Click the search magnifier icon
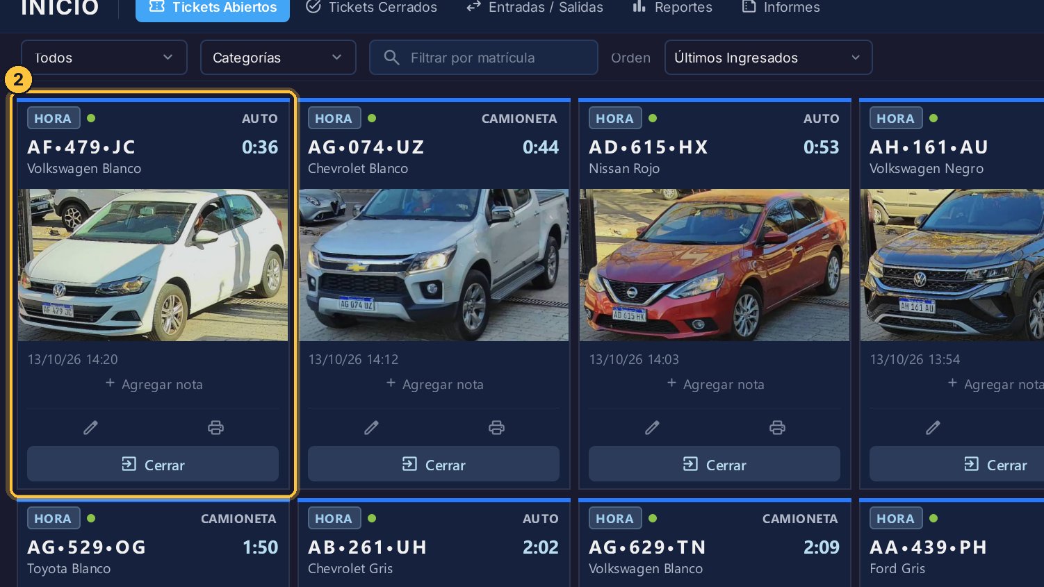Image resolution: width=1044 pixels, height=587 pixels. pyautogui.click(x=391, y=58)
